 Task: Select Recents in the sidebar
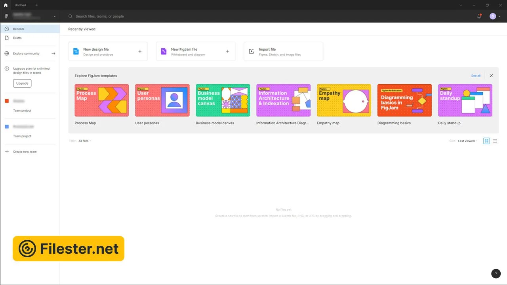[x=19, y=29]
